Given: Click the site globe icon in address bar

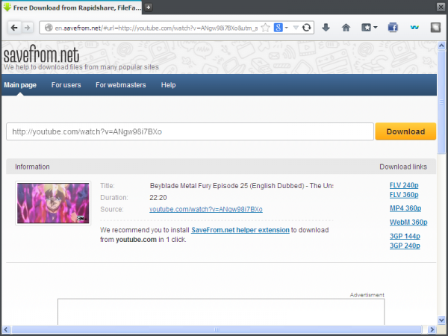Looking at the screenshot, I should [49, 28].
